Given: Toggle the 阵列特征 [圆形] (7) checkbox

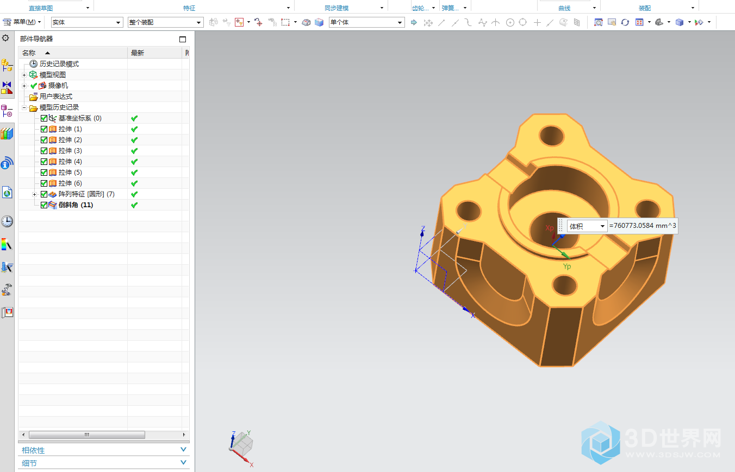Looking at the screenshot, I should click(x=44, y=194).
